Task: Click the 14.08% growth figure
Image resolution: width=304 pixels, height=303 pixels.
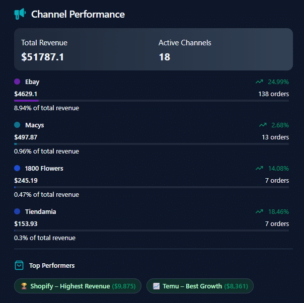Action: click(x=278, y=168)
